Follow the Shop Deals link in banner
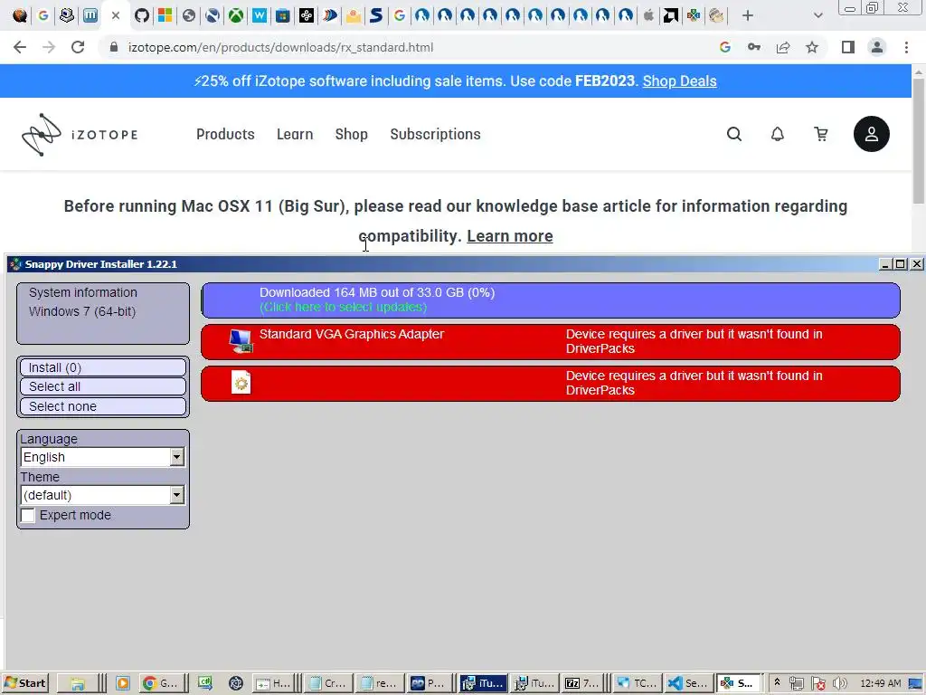The width and height of the screenshot is (926, 695). click(x=679, y=81)
